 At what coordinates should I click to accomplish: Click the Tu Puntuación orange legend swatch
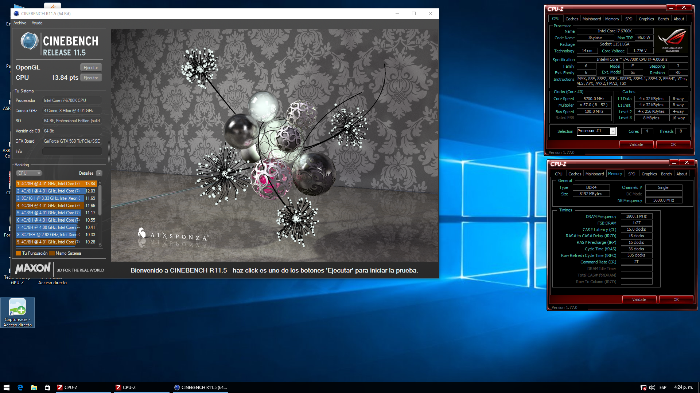[x=18, y=253]
